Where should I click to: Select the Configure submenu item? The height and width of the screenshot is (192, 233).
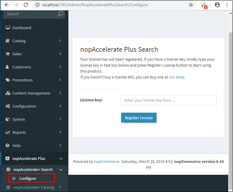pos(28,178)
